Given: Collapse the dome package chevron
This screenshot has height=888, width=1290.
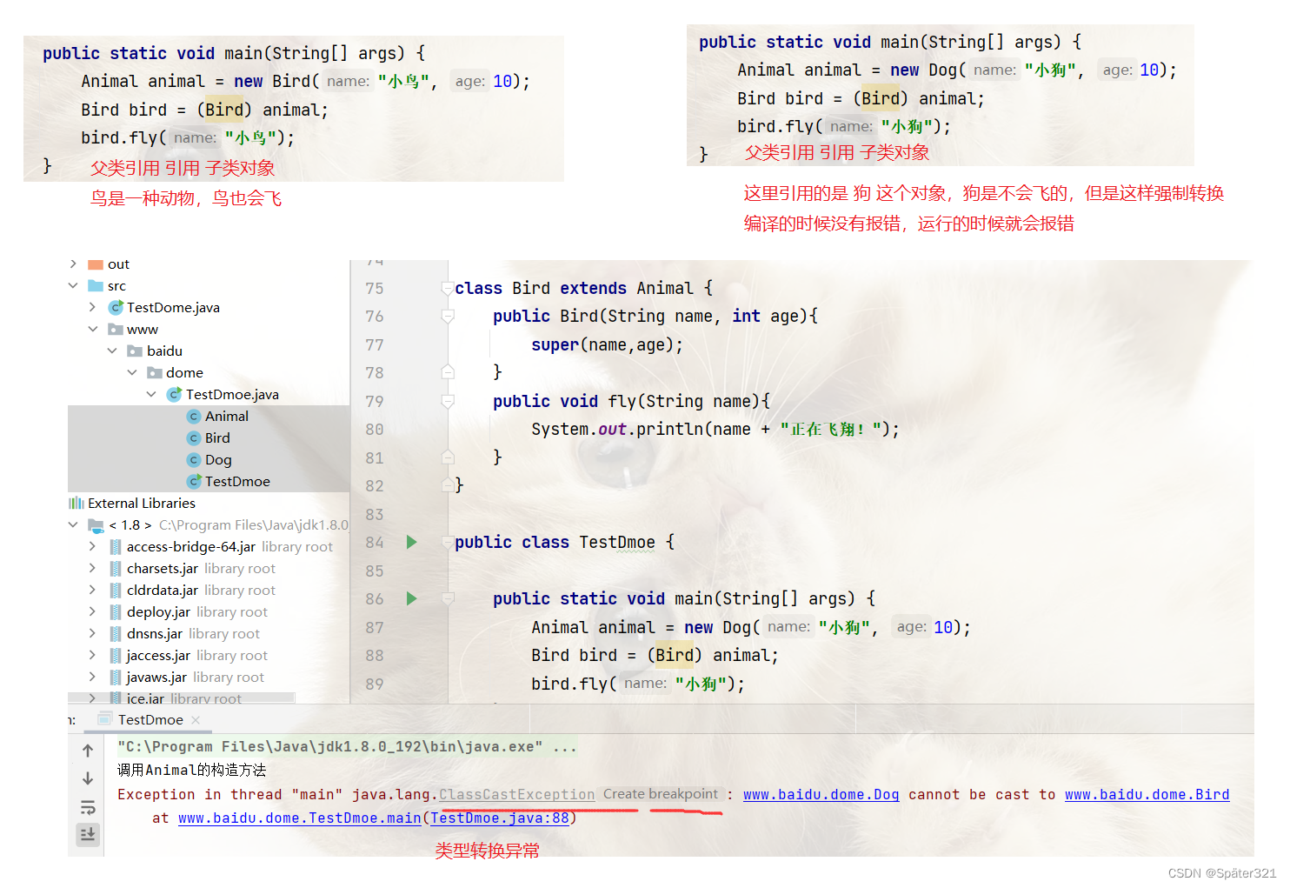Looking at the screenshot, I should (132, 373).
